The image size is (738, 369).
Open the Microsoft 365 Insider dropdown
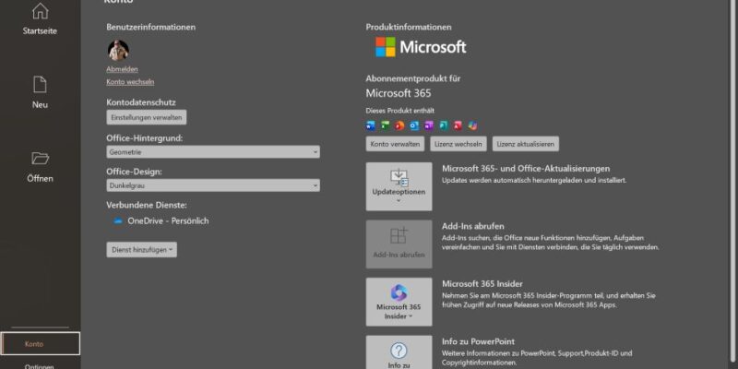399,302
